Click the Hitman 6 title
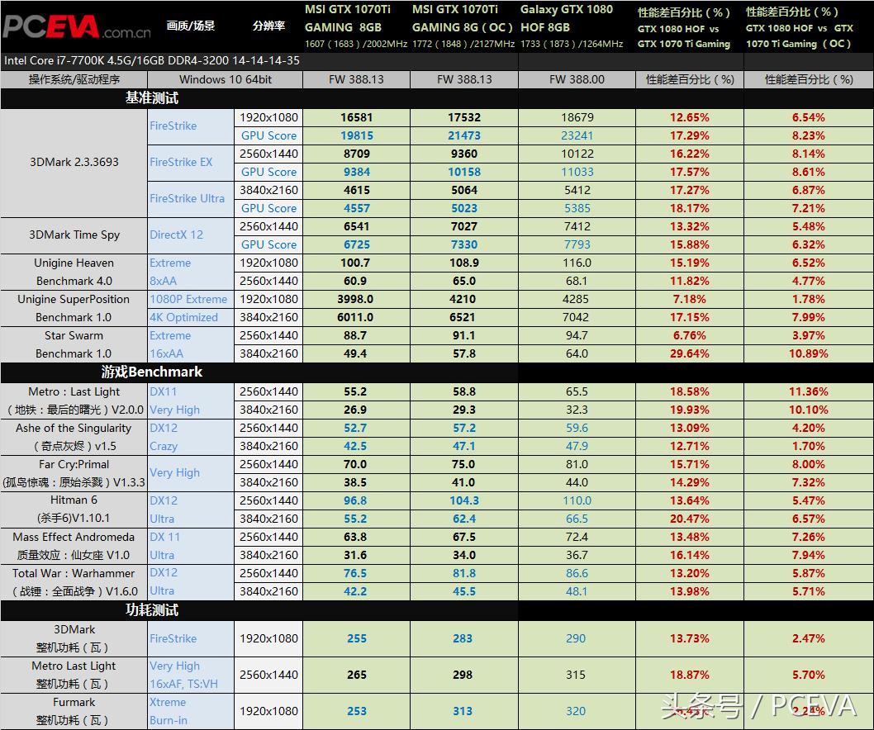Screen dimensions: 874x730 pos(74,500)
